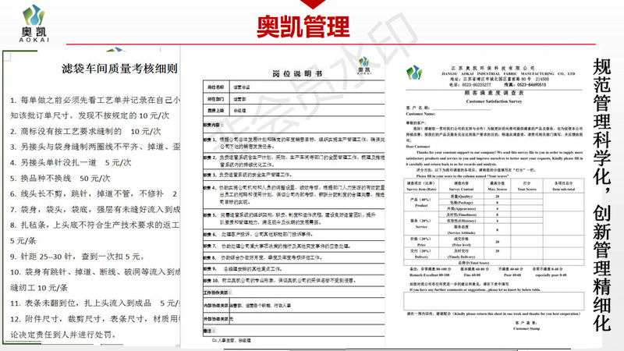This screenshot has width=624, height=351.
Task: Click the company name "JIANGSU AOKAI INDUSTRIAL FABRIC MANUFACTURING"
Action: click(509, 73)
